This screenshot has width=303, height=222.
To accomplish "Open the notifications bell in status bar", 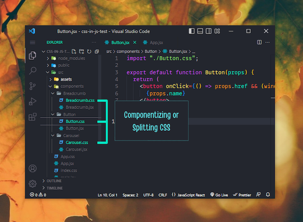I will 268,195.
